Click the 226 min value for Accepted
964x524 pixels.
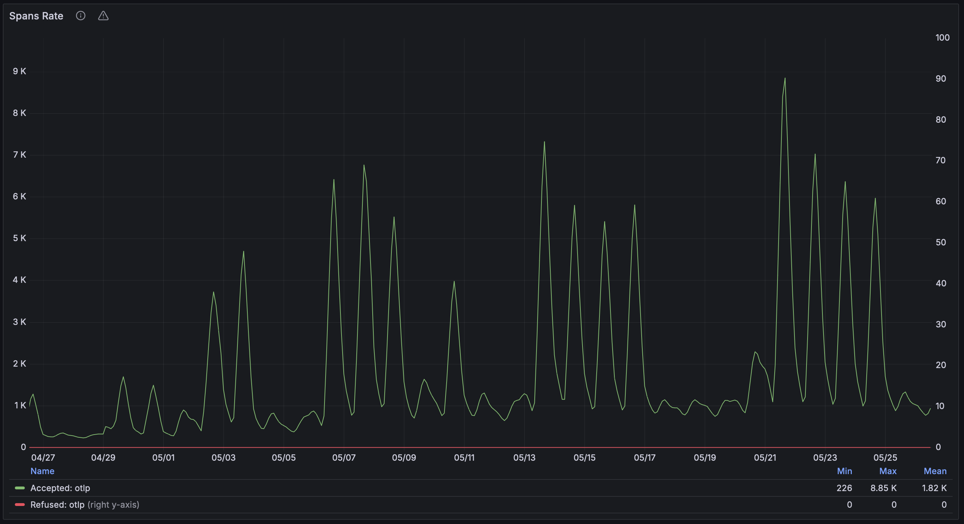pyautogui.click(x=844, y=488)
